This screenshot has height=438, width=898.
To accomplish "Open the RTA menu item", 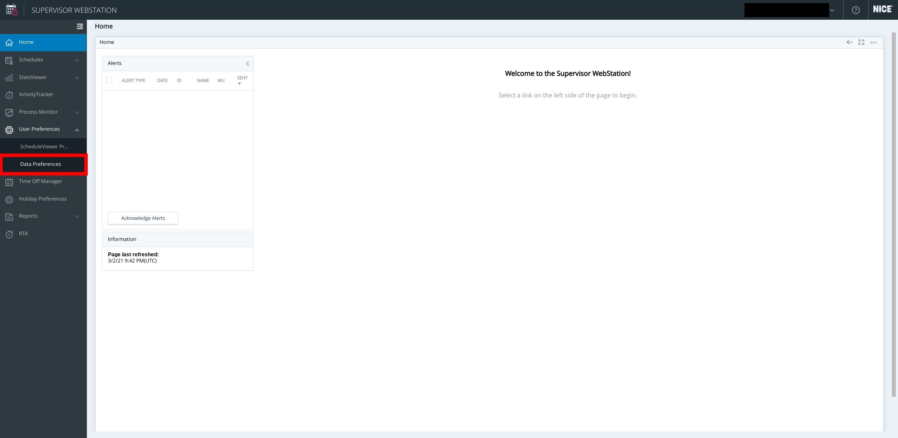I will pyautogui.click(x=43, y=233).
